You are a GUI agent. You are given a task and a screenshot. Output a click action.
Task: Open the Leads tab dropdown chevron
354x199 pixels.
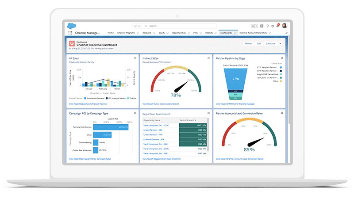168,33
